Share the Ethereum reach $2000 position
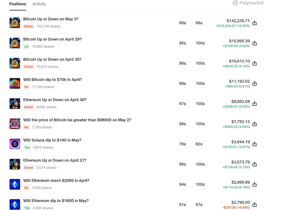The image size is (303, 210). [x=255, y=184]
